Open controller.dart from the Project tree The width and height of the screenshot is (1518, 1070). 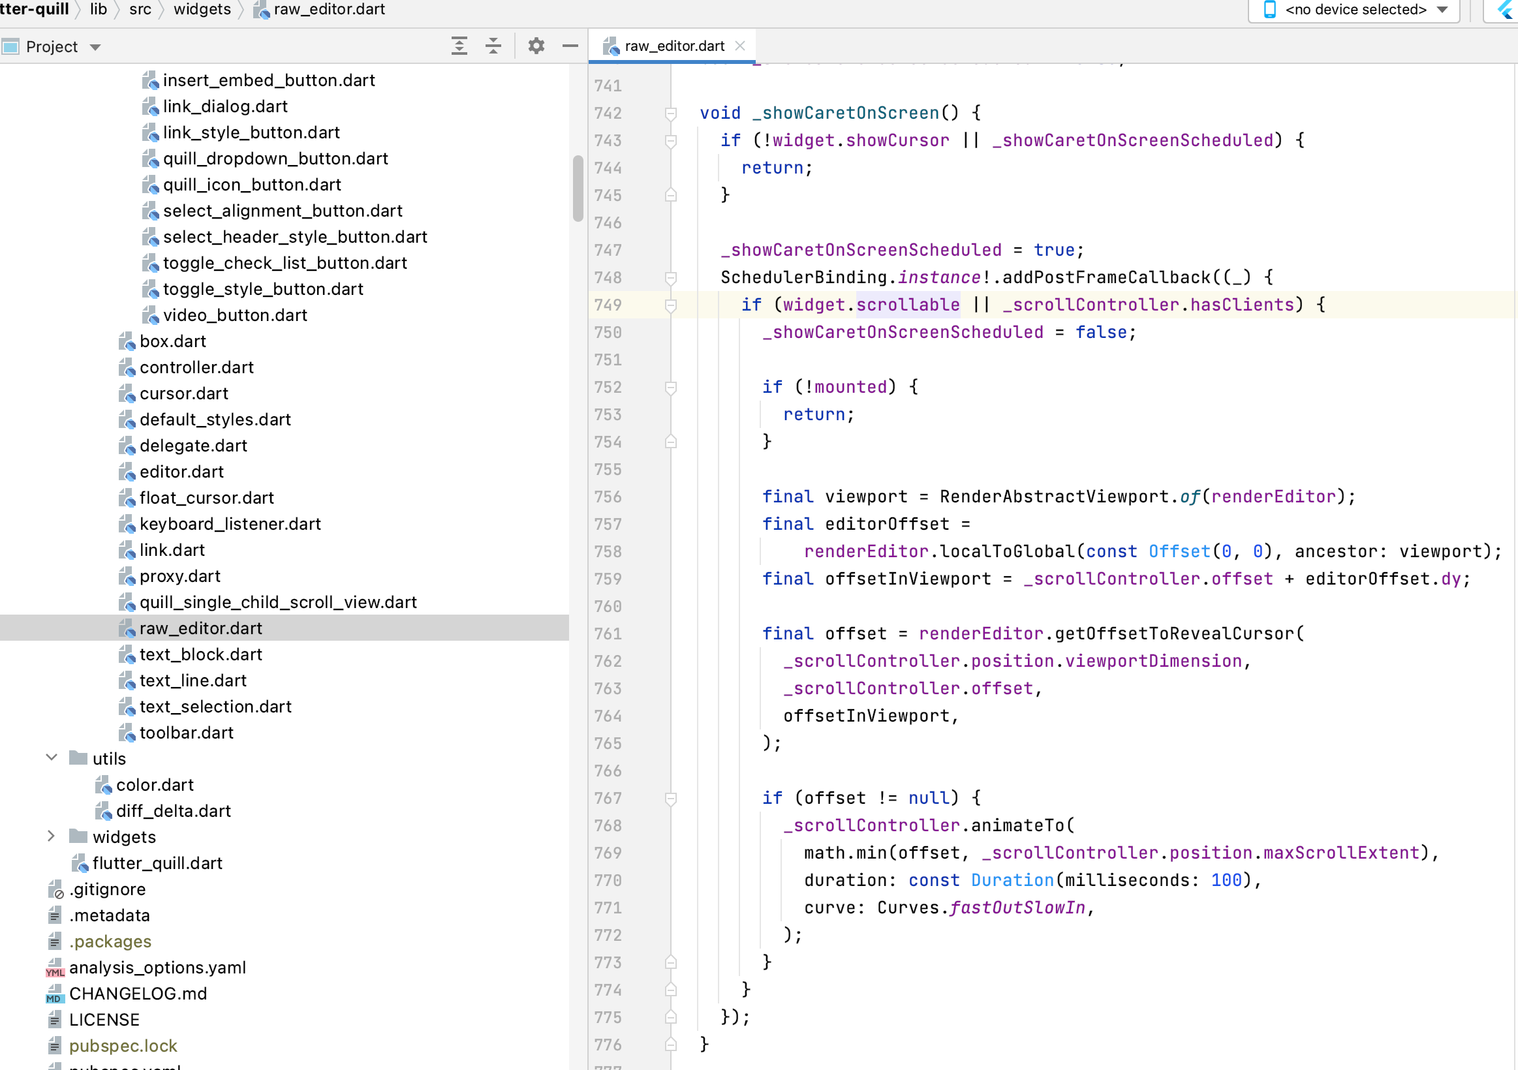pyautogui.click(x=196, y=367)
